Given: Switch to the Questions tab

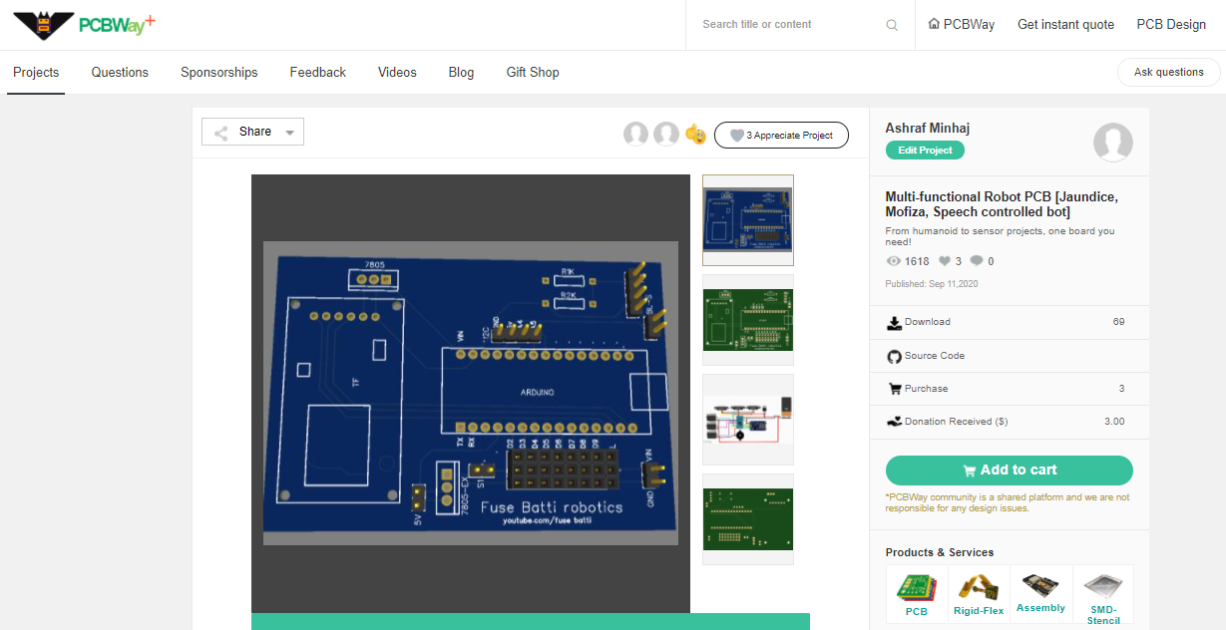Looking at the screenshot, I should pyautogui.click(x=120, y=72).
